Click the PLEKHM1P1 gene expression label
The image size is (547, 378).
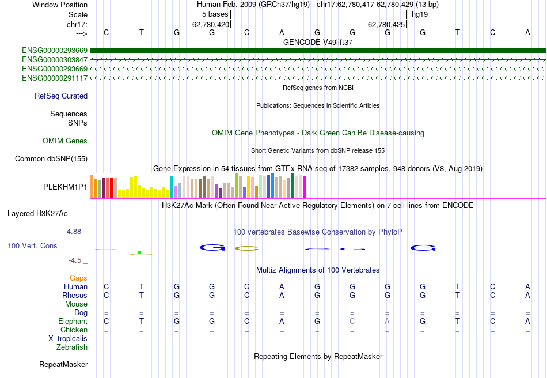[x=65, y=187]
